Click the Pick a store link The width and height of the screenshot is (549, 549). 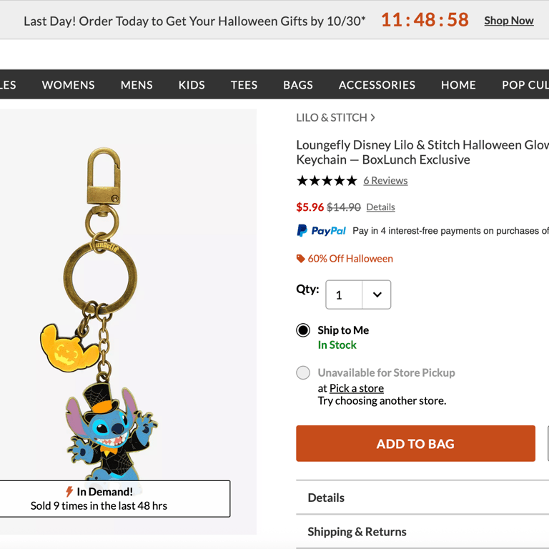point(356,388)
